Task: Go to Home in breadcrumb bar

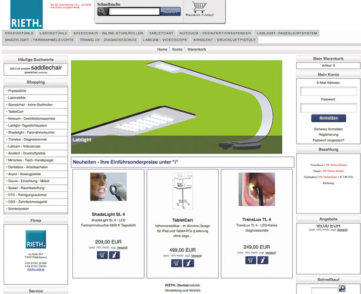Action: [x=162, y=49]
